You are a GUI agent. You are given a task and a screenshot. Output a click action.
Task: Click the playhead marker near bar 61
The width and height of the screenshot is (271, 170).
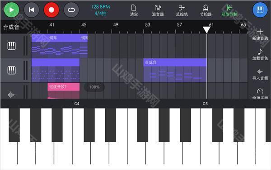206,30
